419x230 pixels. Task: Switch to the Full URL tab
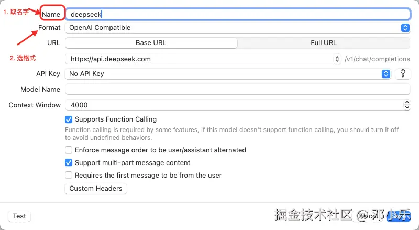[x=324, y=43]
